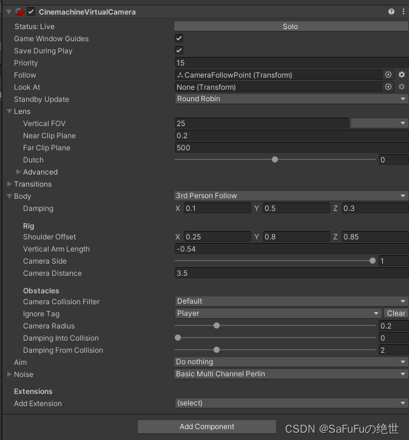Click the Shoulder Offset label

[x=49, y=236]
